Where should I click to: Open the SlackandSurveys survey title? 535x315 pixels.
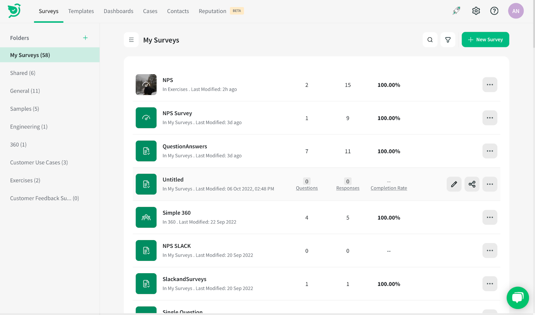(185, 279)
